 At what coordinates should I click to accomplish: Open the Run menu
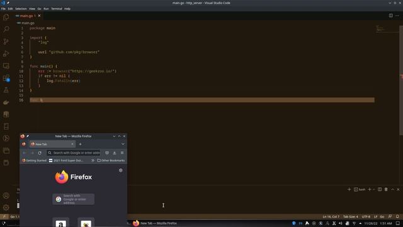46,8
